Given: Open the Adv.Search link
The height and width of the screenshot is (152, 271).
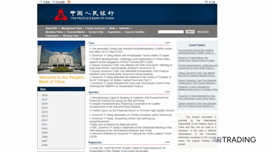Looking at the screenshot, I should [203, 32].
